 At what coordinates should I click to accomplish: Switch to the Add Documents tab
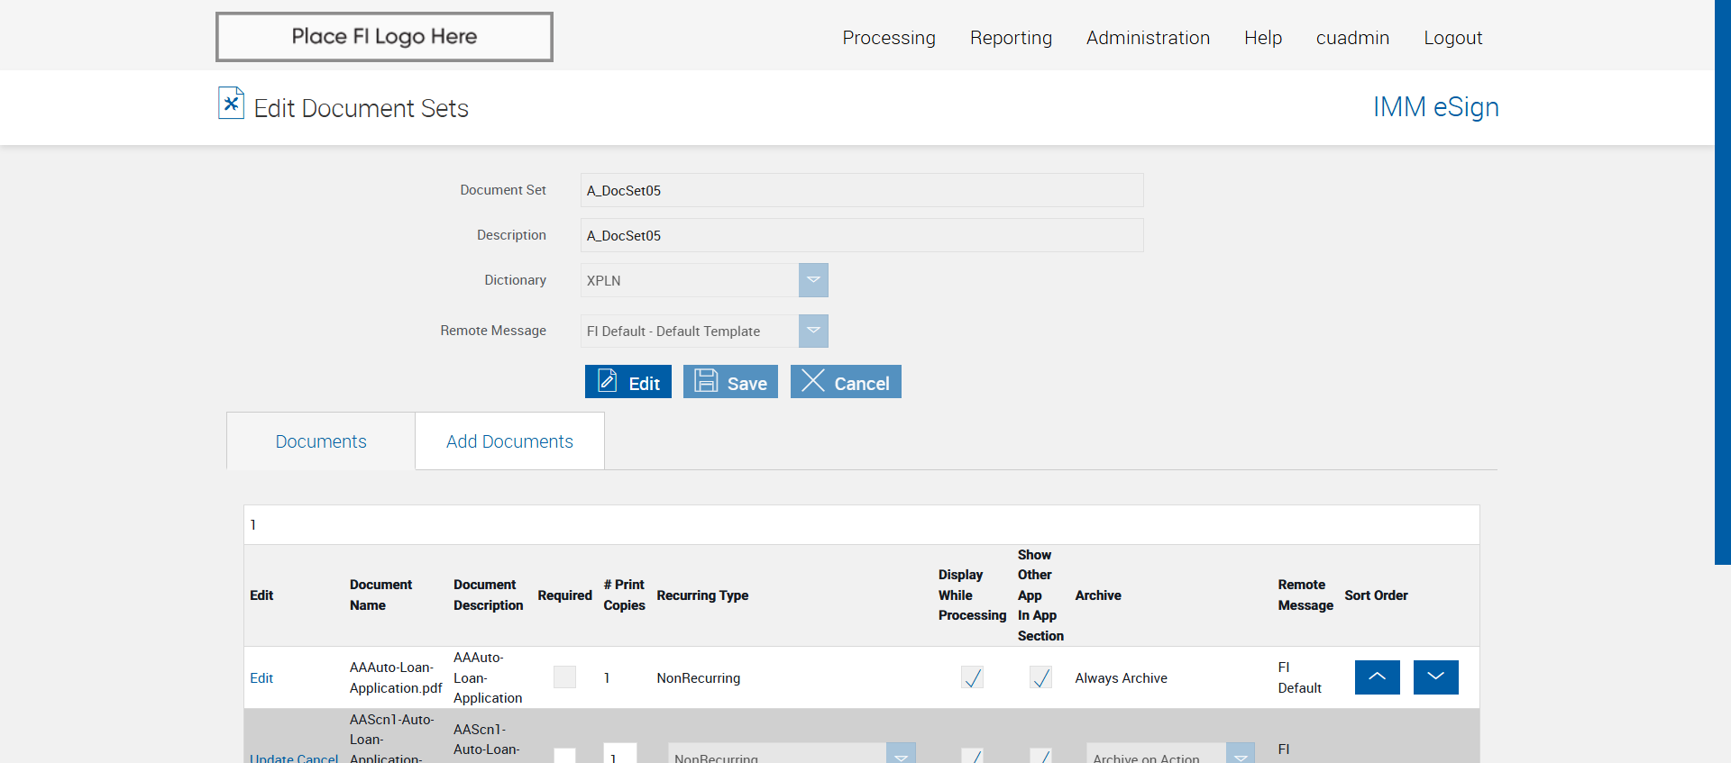point(509,441)
